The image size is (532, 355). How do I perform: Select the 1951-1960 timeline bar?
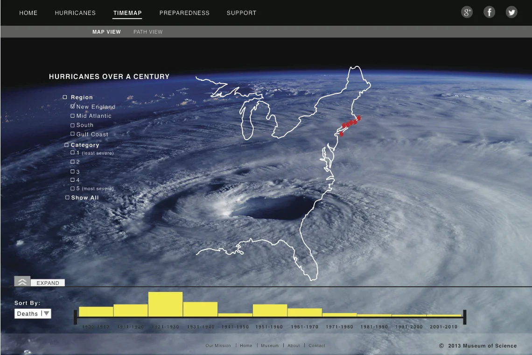coord(270,311)
